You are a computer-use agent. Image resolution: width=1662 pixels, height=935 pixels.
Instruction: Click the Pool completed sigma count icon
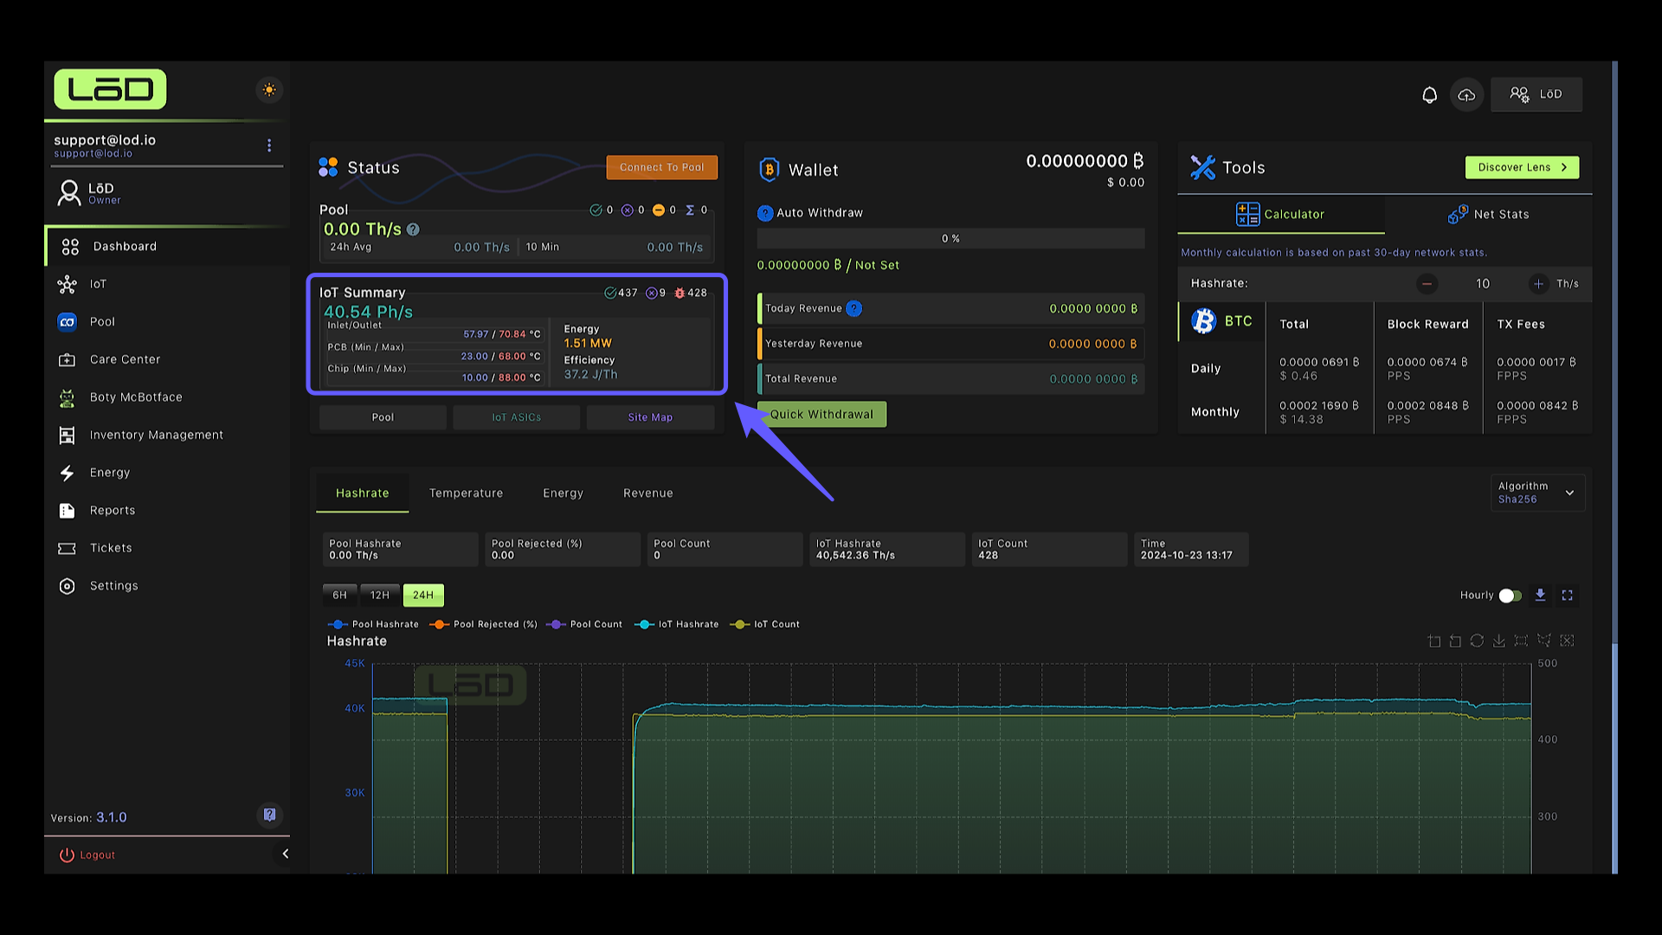(x=690, y=210)
